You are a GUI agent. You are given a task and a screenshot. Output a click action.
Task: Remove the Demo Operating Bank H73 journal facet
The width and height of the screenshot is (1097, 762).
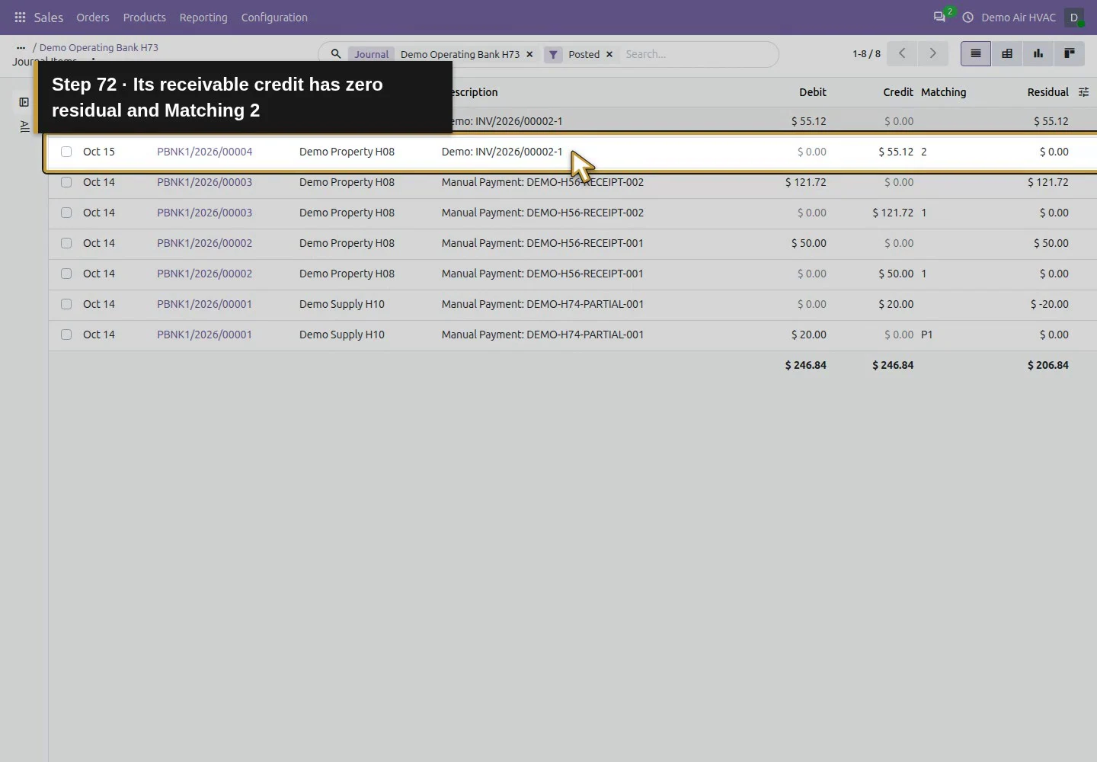click(x=529, y=54)
